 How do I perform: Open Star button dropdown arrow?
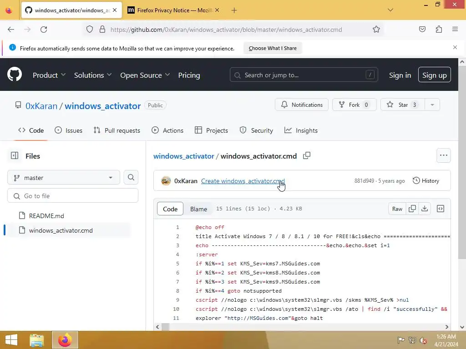point(432,105)
